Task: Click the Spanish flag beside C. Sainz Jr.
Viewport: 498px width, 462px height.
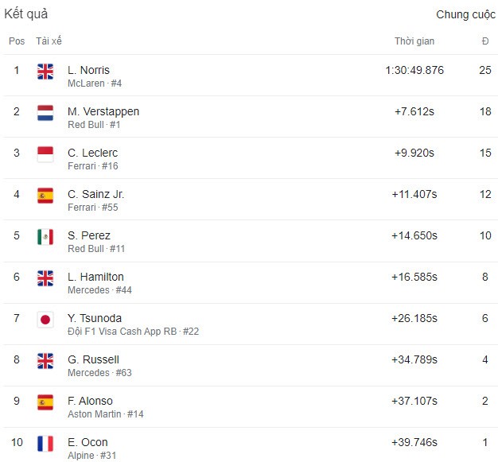Action: pos(45,196)
